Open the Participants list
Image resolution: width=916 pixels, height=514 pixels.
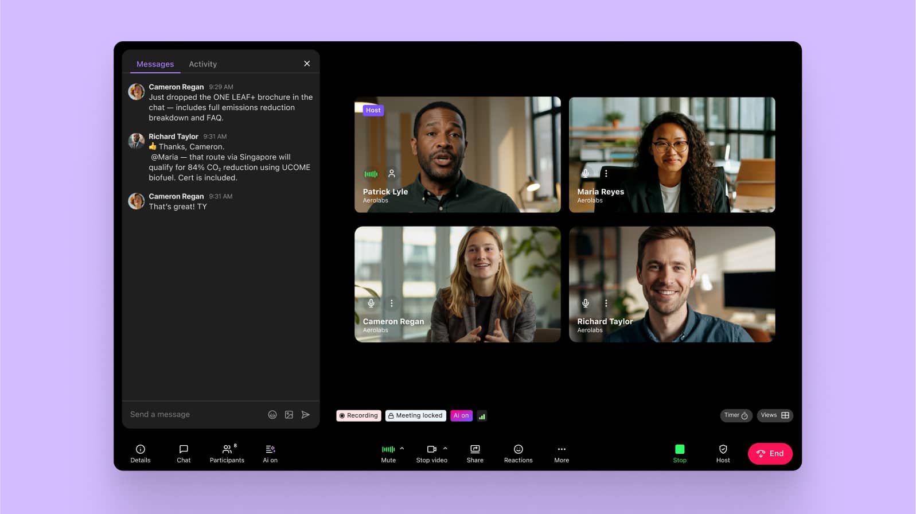(x=227, y=453)
